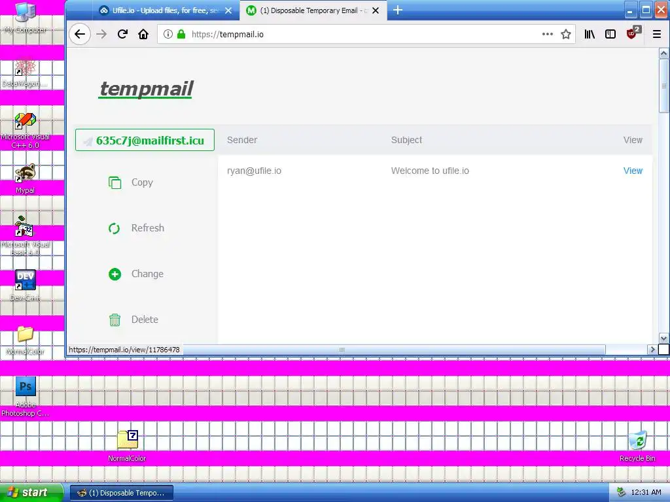This screenshot has width=670, height=502.
Task: Go back using the browser back arrow
Action: coord(79,34)
